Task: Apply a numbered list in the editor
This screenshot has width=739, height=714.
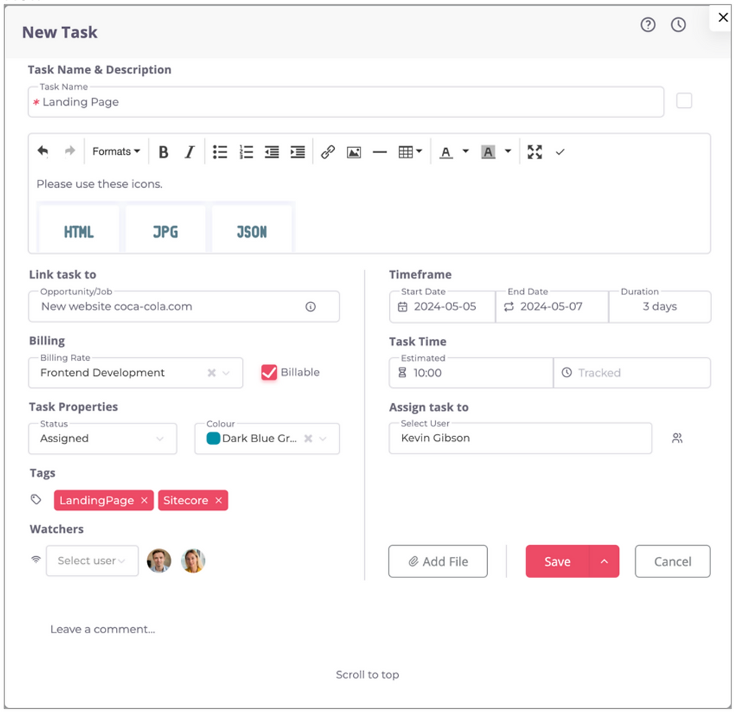Action: point(246,151)
